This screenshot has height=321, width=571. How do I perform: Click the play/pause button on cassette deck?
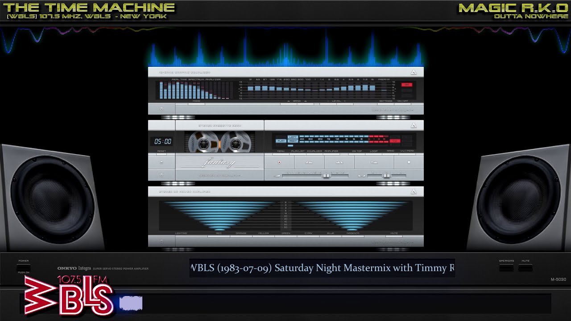tap(374, 162)
